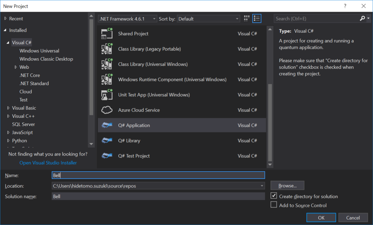This screenshot has width=373, height=225.
Task: Expand the Visual Basic node
Action: pos(8,108)
